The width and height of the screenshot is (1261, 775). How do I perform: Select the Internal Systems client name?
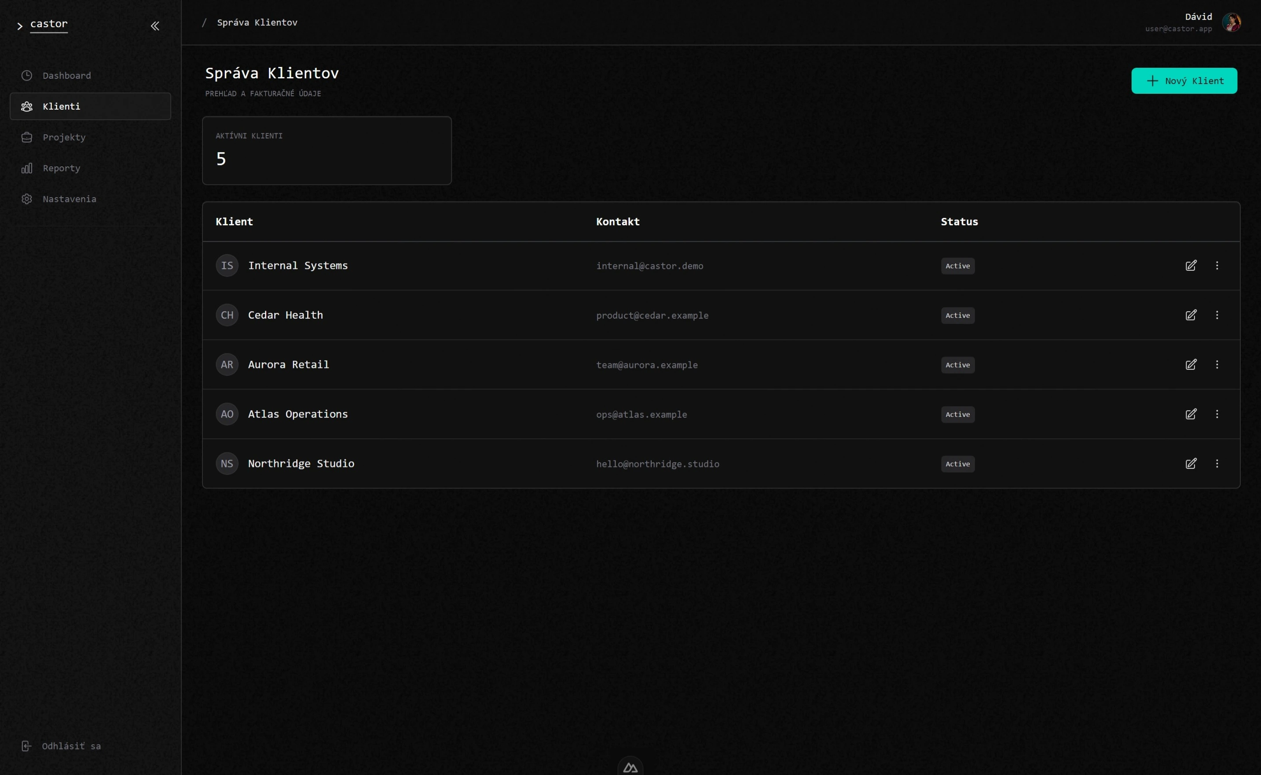click(298, 265)
